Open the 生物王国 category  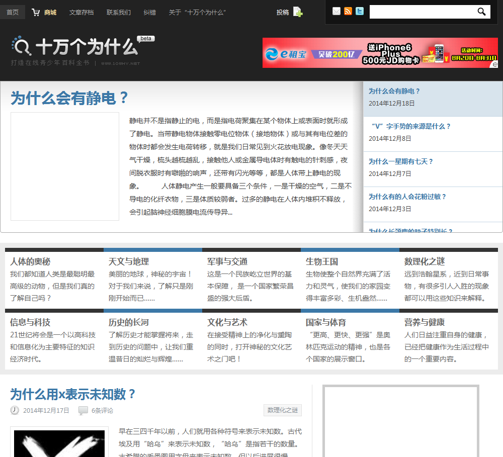click(322, 261)
